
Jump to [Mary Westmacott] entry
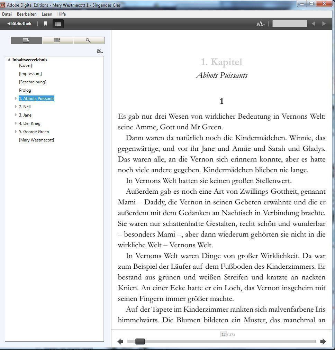(36, 140)
